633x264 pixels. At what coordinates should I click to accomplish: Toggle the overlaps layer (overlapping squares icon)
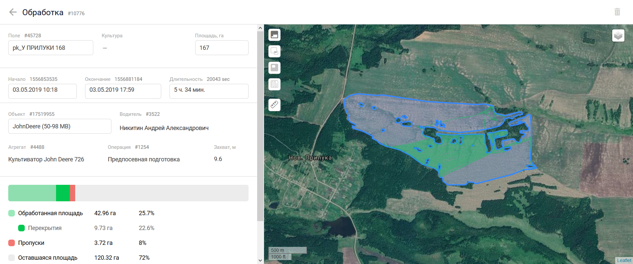[274, 51]
